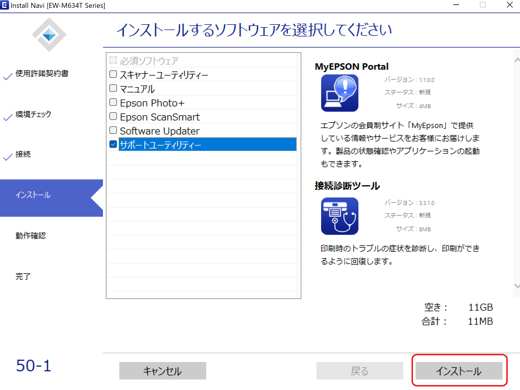Click the インストール button to start
520x390 pixels.
(459, 371)
